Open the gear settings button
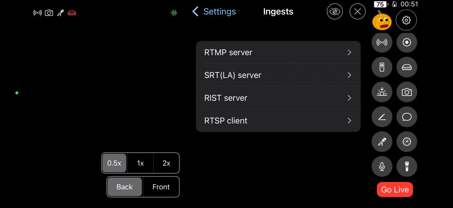Image resolution: width=453 pixels, height=208 pixels. (x=406, y=20)
